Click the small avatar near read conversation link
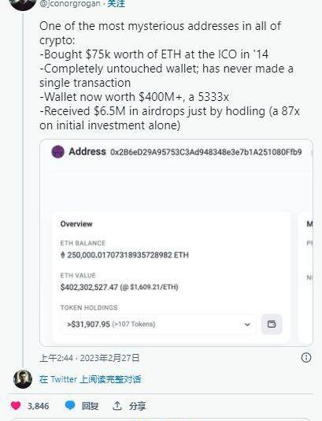The height and width of the screenshot is (421, 322). point(23,379)
